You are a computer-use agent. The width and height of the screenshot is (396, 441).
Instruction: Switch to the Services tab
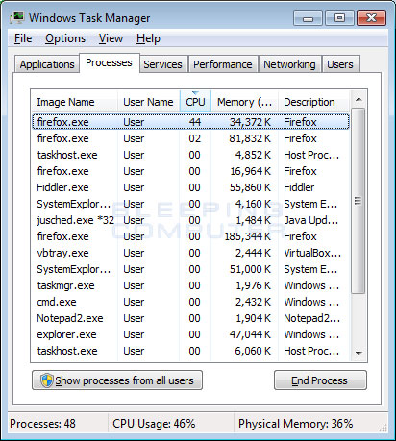(x=162, y=64)
